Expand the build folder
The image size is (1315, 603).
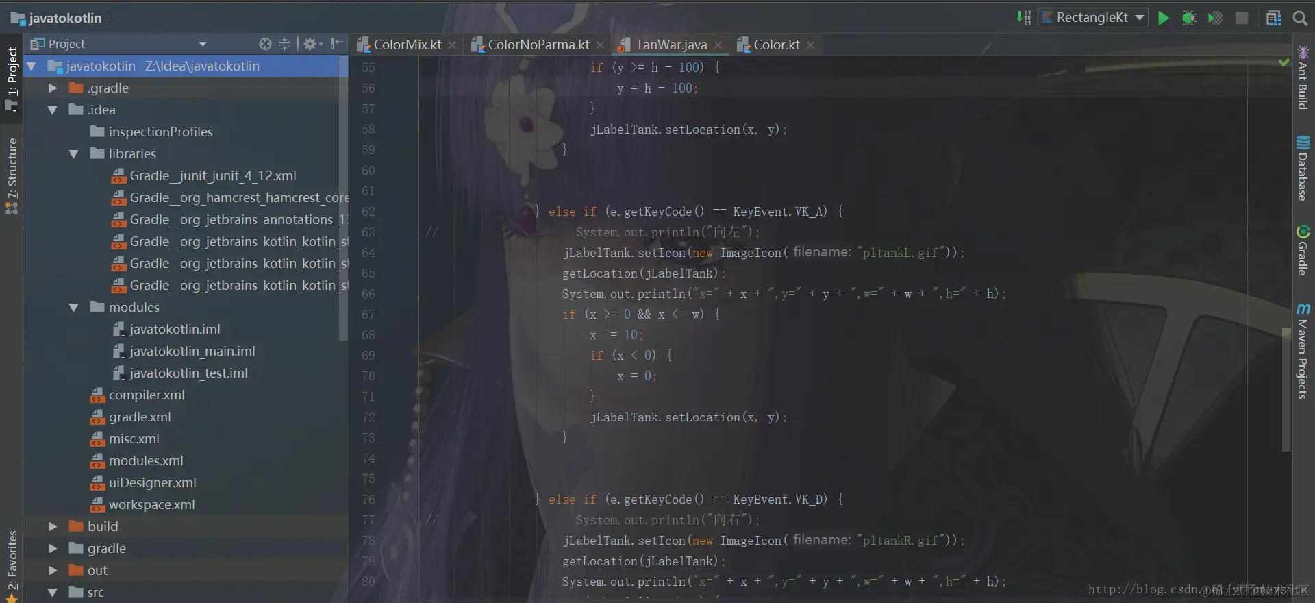pos(52,527)
